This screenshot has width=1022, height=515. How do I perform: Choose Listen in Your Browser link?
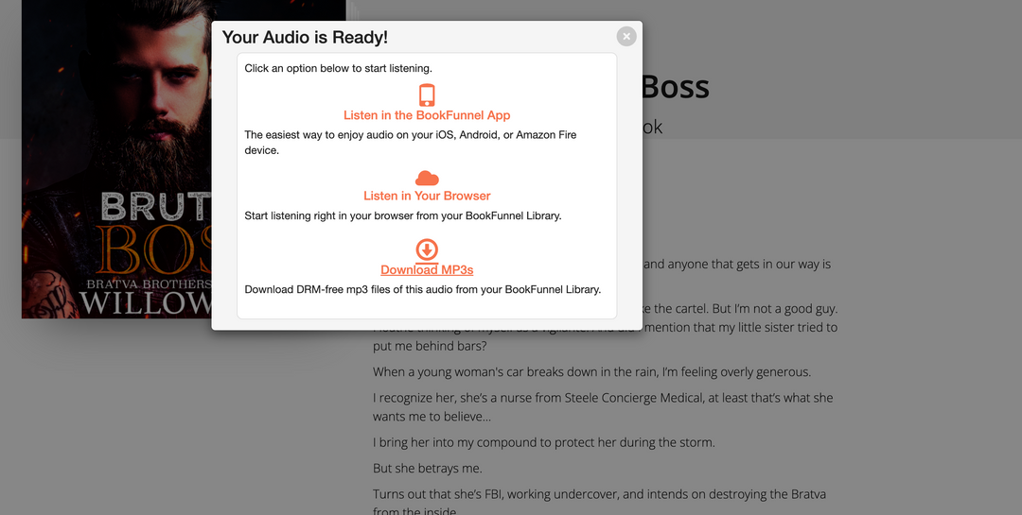coord(427,196)
